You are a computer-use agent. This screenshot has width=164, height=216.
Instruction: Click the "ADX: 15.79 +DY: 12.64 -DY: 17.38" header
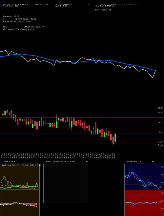21,166
